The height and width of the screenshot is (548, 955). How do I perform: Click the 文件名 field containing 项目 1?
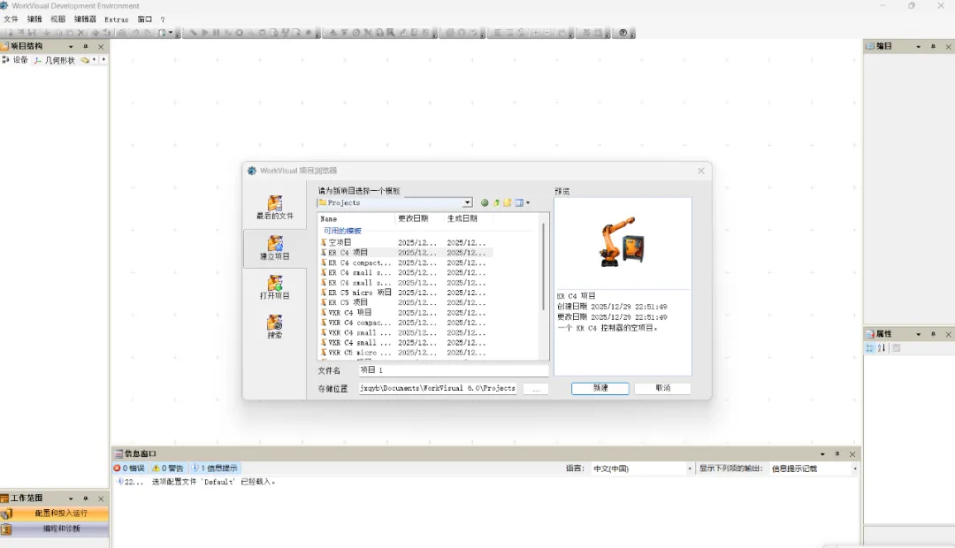(453, 370)
